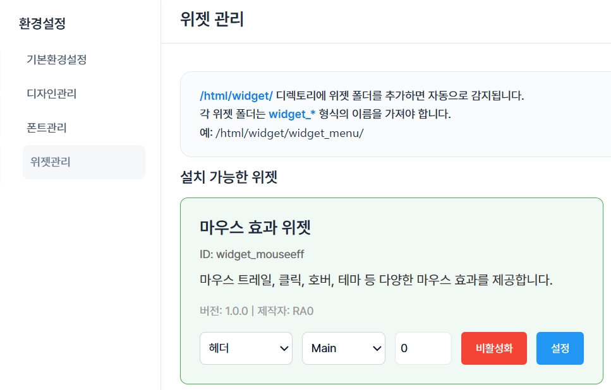Select 폰트관리 from the sidebar
Viewport: 611px width, 390px height.
46,128
